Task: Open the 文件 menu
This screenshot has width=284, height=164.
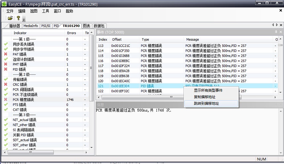Action: coord(10,11)
